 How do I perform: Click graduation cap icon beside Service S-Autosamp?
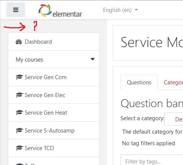(x=19, y=131)
